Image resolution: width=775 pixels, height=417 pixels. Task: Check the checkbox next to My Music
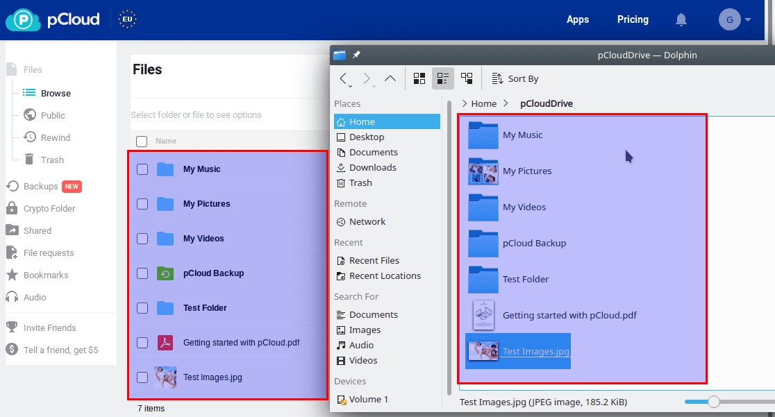142,169
